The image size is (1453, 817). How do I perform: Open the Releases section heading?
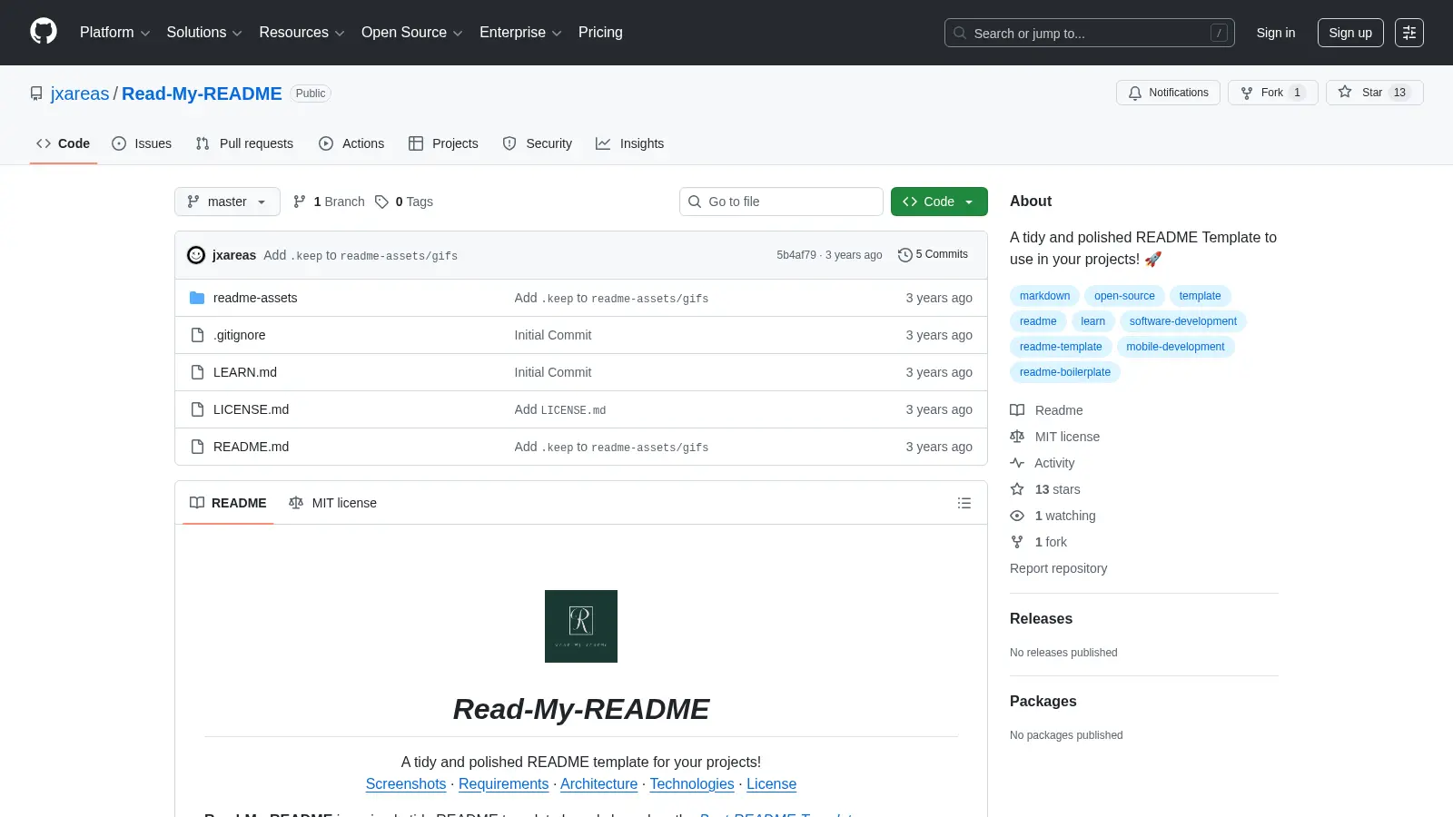point(1041,618)
